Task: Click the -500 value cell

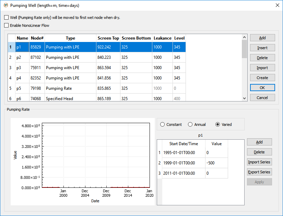Action: coord(216,163)
